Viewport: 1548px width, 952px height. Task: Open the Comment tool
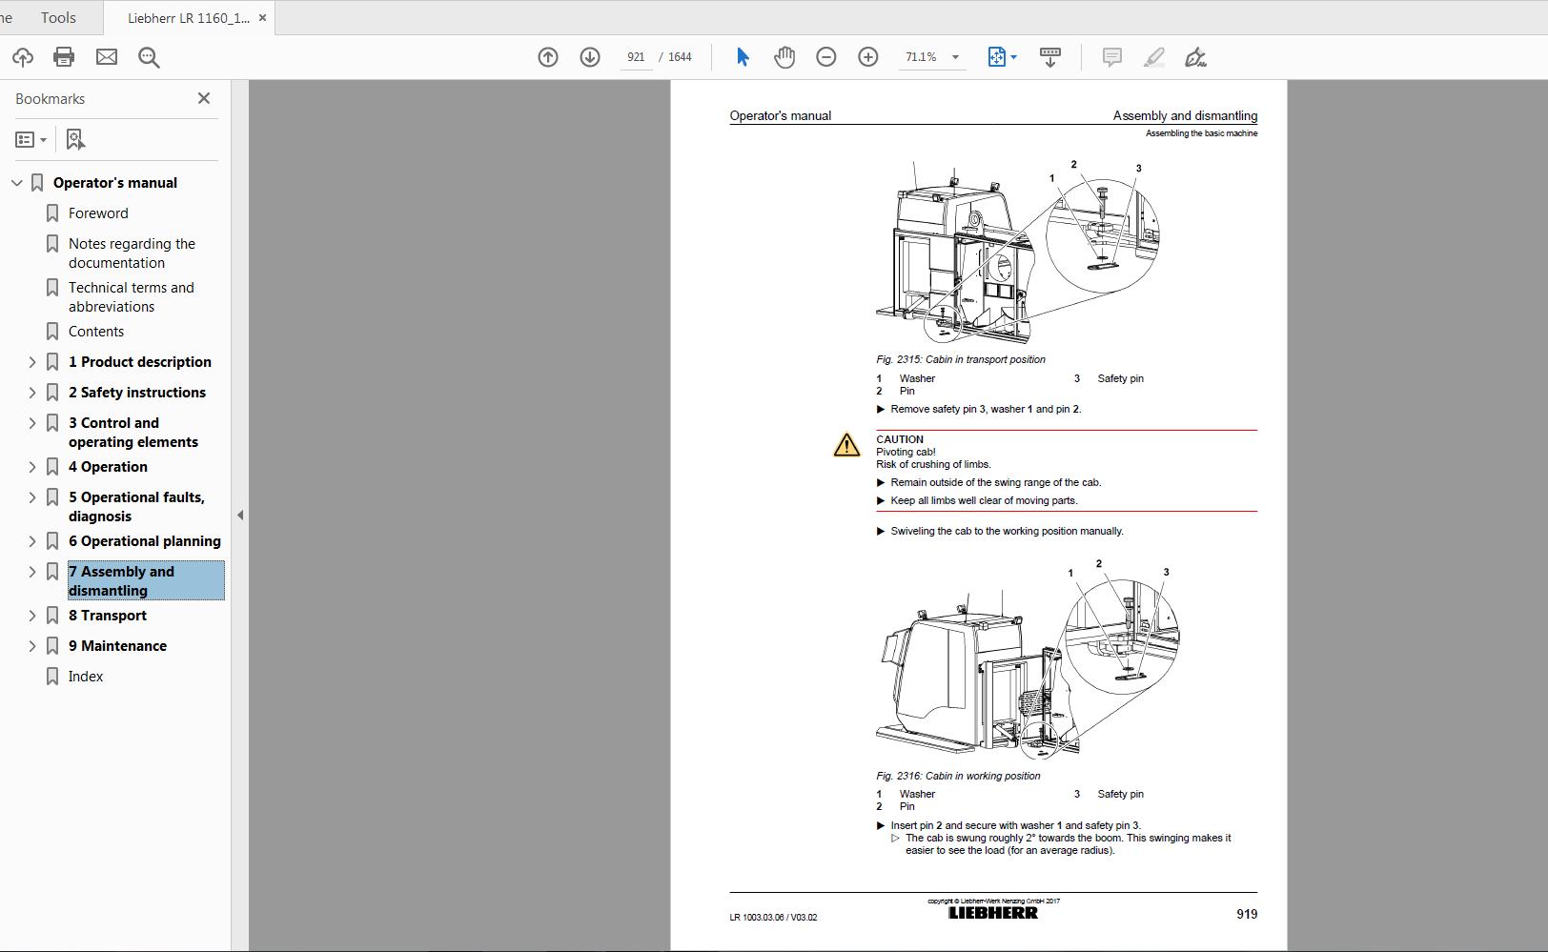pyautogui.click(x=1110, y=57)
